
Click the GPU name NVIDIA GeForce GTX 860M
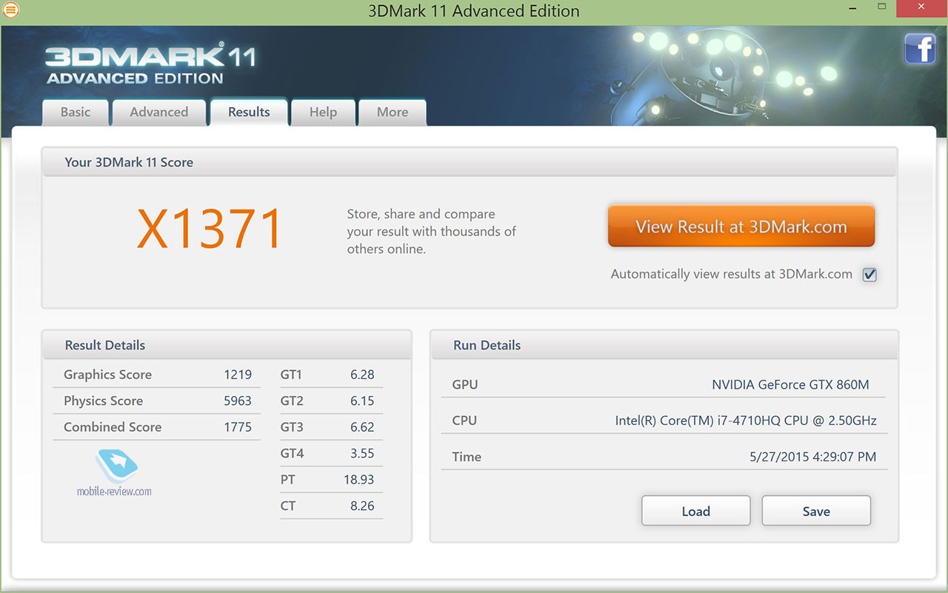pos(790,384)
